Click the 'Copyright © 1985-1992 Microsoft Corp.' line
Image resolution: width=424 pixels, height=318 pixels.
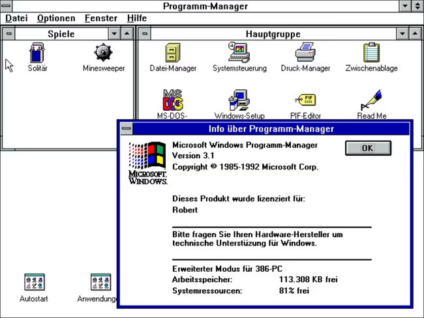click(x=245, y=167)
